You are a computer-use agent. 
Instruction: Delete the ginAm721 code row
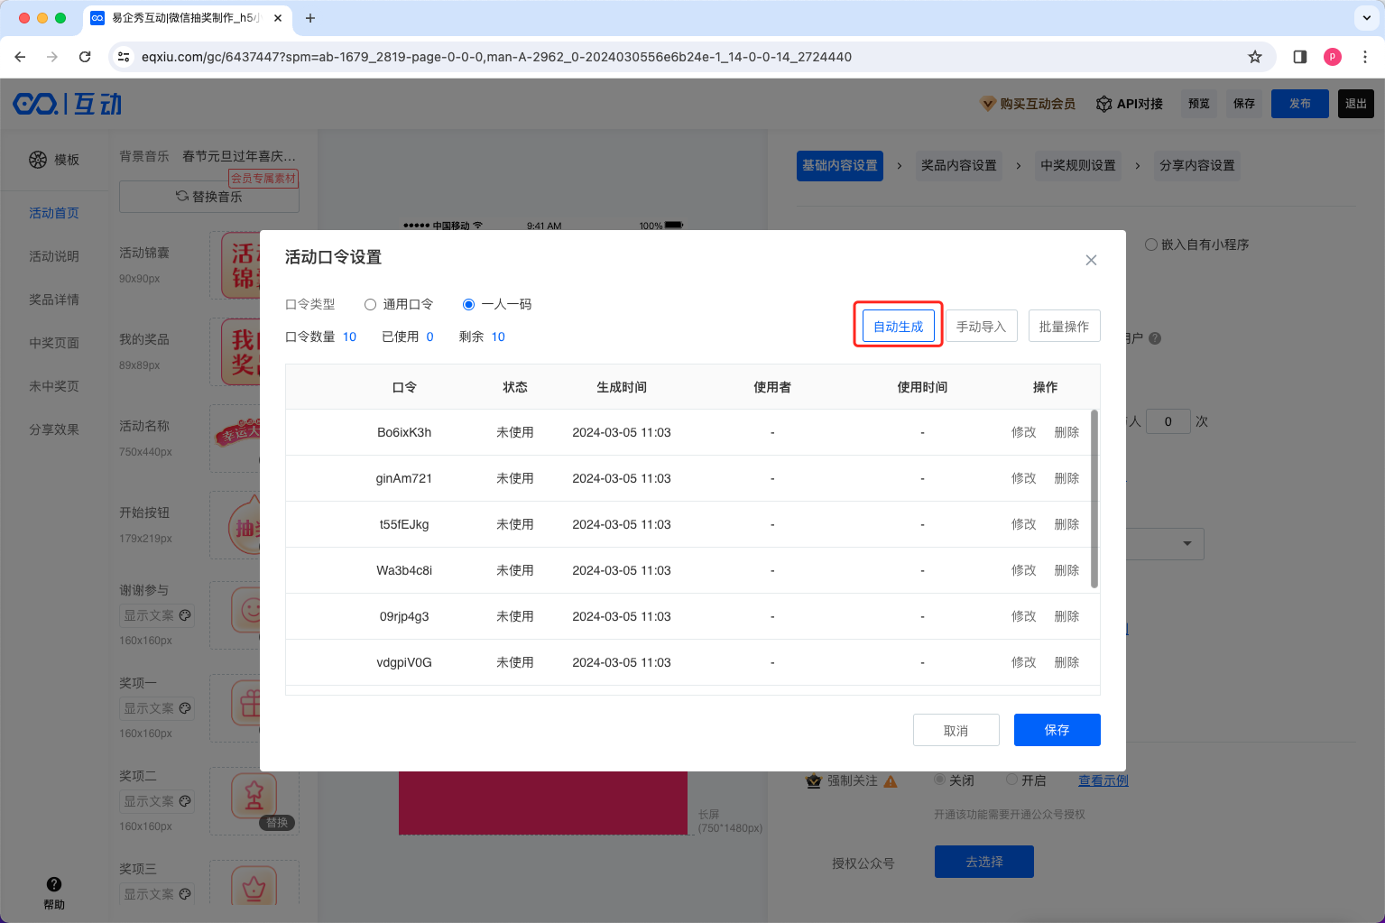(1066, 478)
